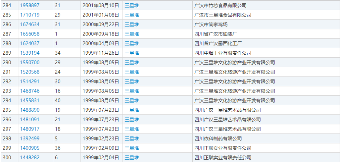Open registration number 1400905
The height and width of the screenshot is (163, 341).
(x=30, y=148)
